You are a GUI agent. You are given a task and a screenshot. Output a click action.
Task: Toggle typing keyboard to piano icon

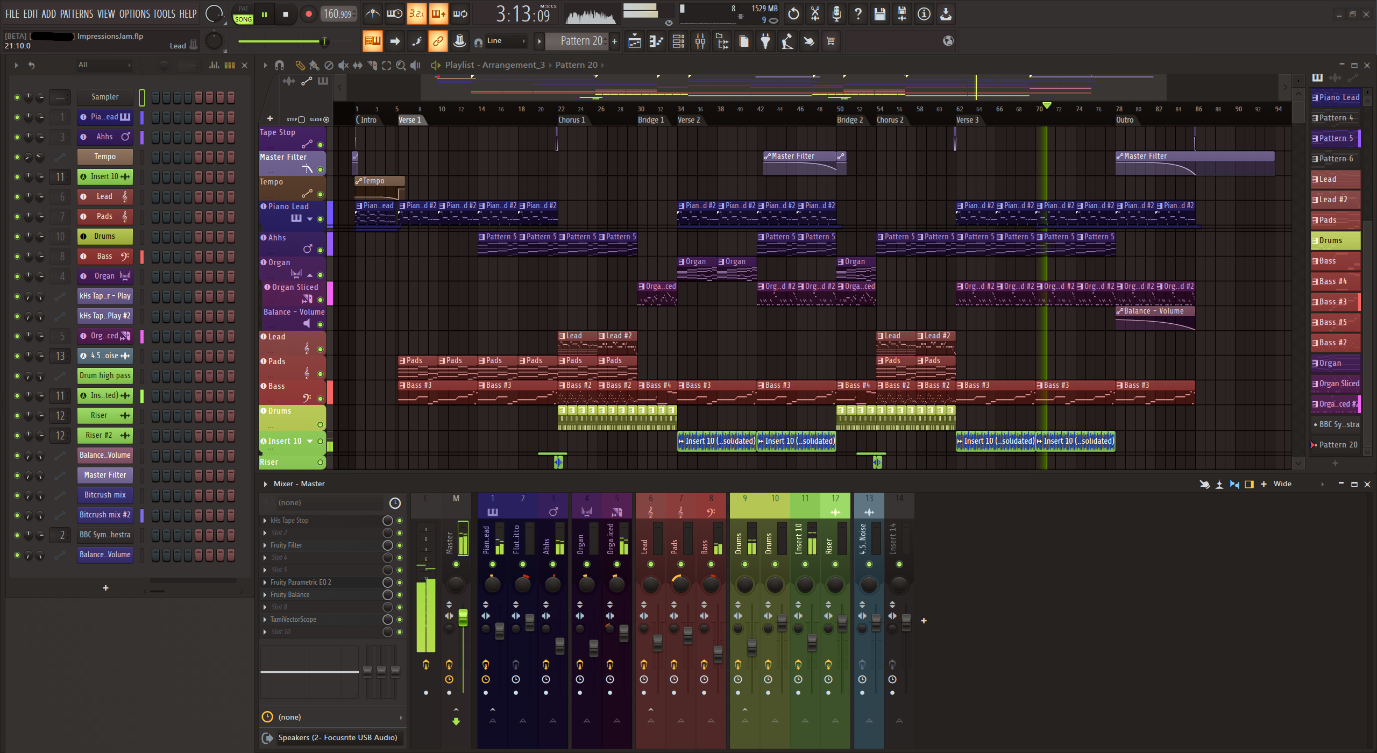(x=372, y=41)
